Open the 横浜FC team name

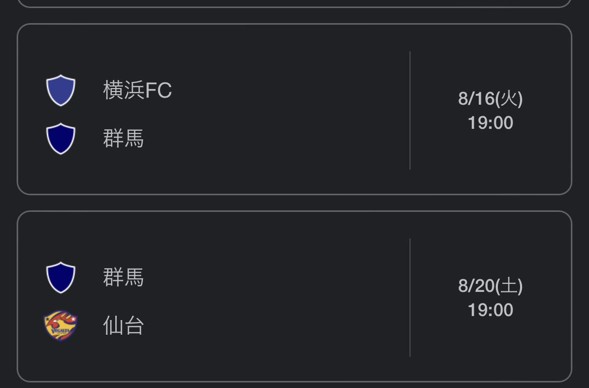pyautogui.click(x=137, y=90)
